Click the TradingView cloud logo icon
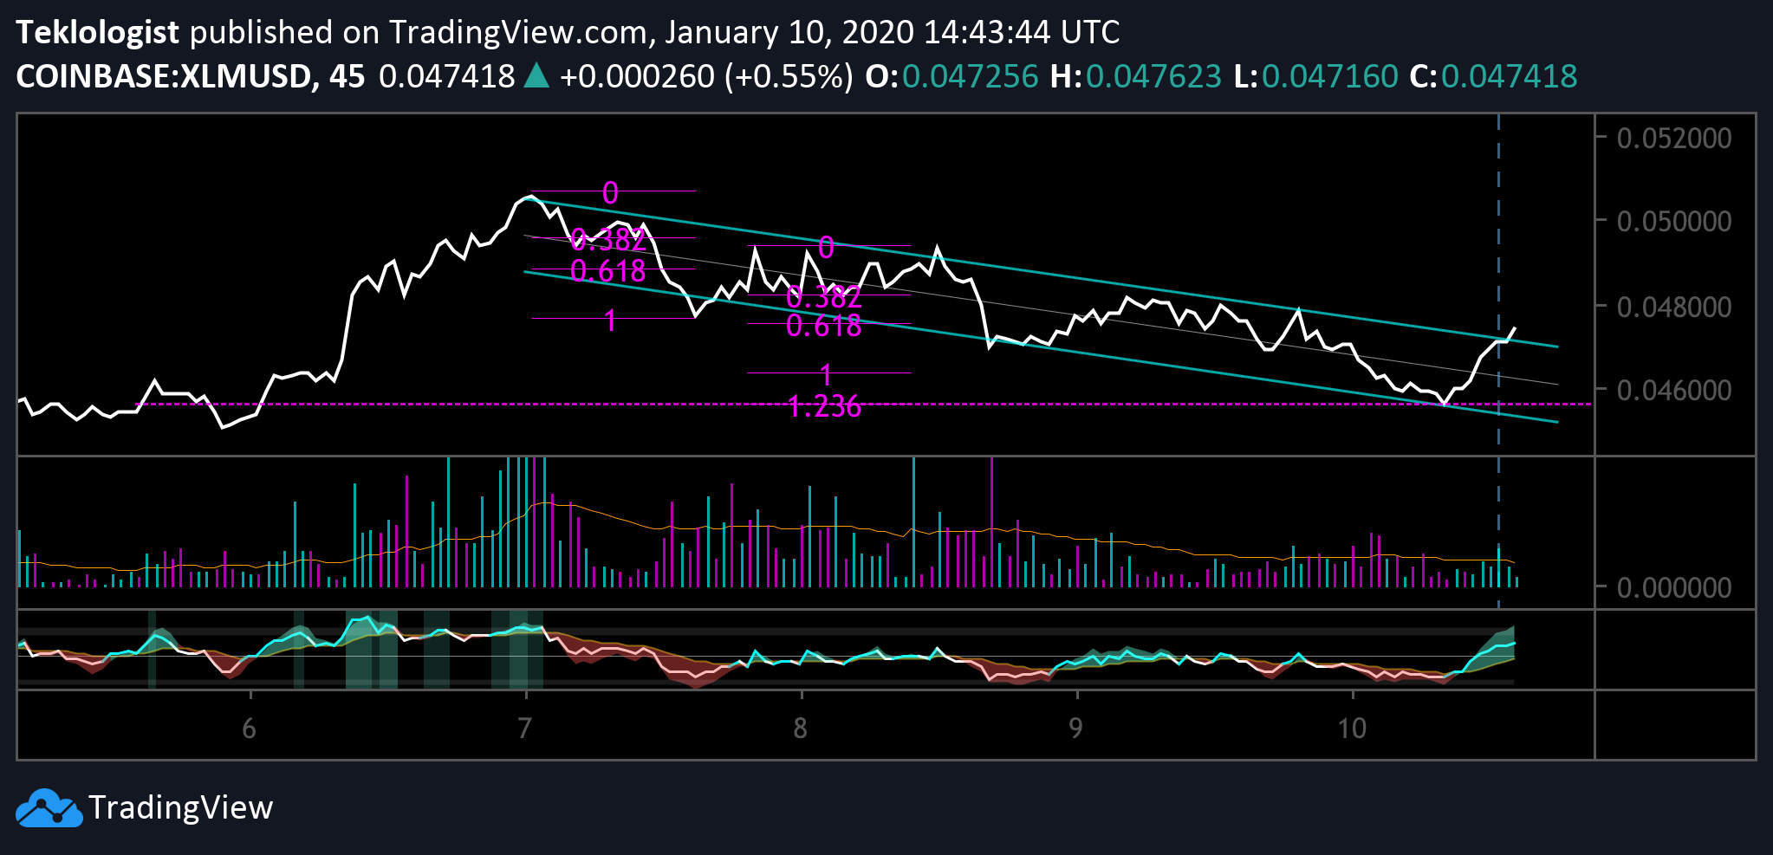 49,807
